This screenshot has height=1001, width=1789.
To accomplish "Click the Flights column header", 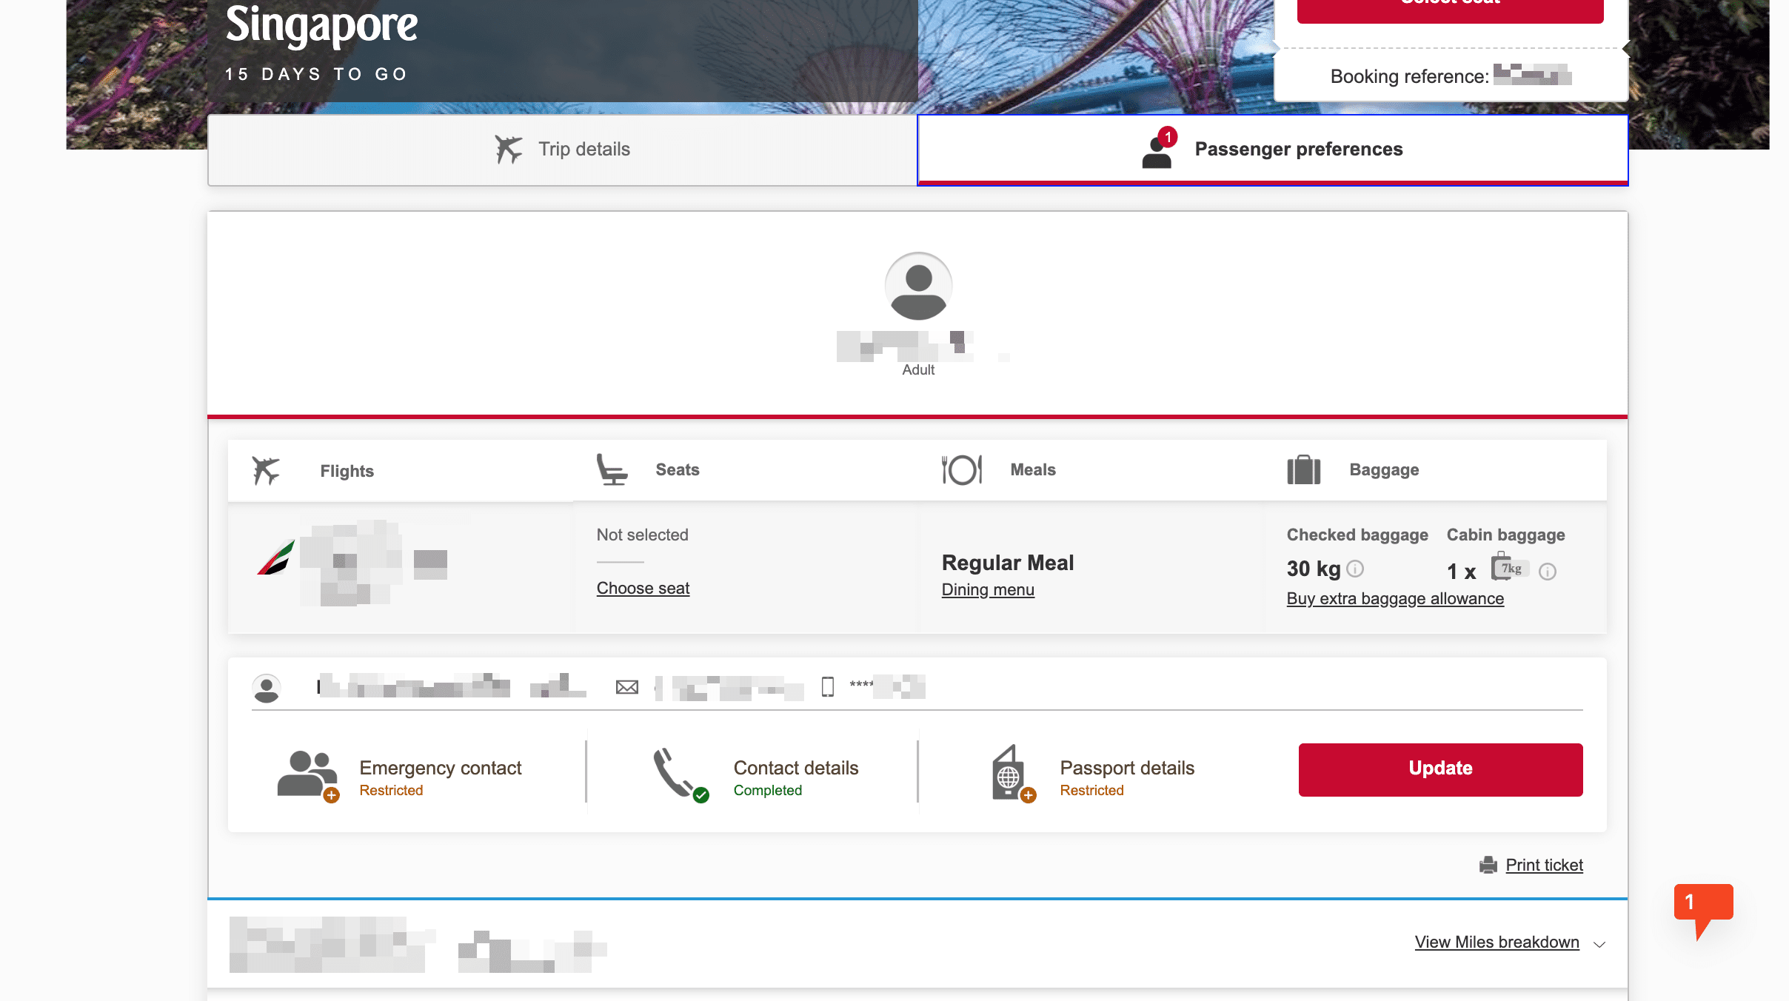I will coord(347,472).
